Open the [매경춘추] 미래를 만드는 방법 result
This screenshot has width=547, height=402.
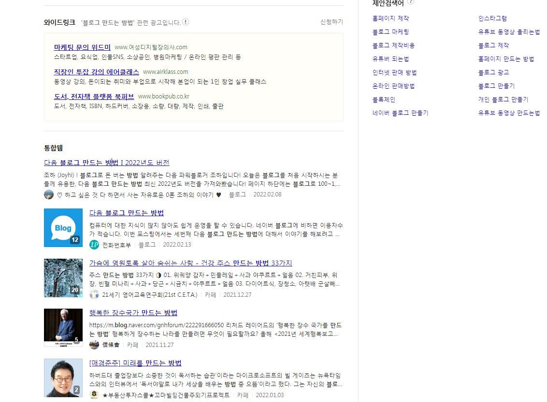click(x=135, y=363)
